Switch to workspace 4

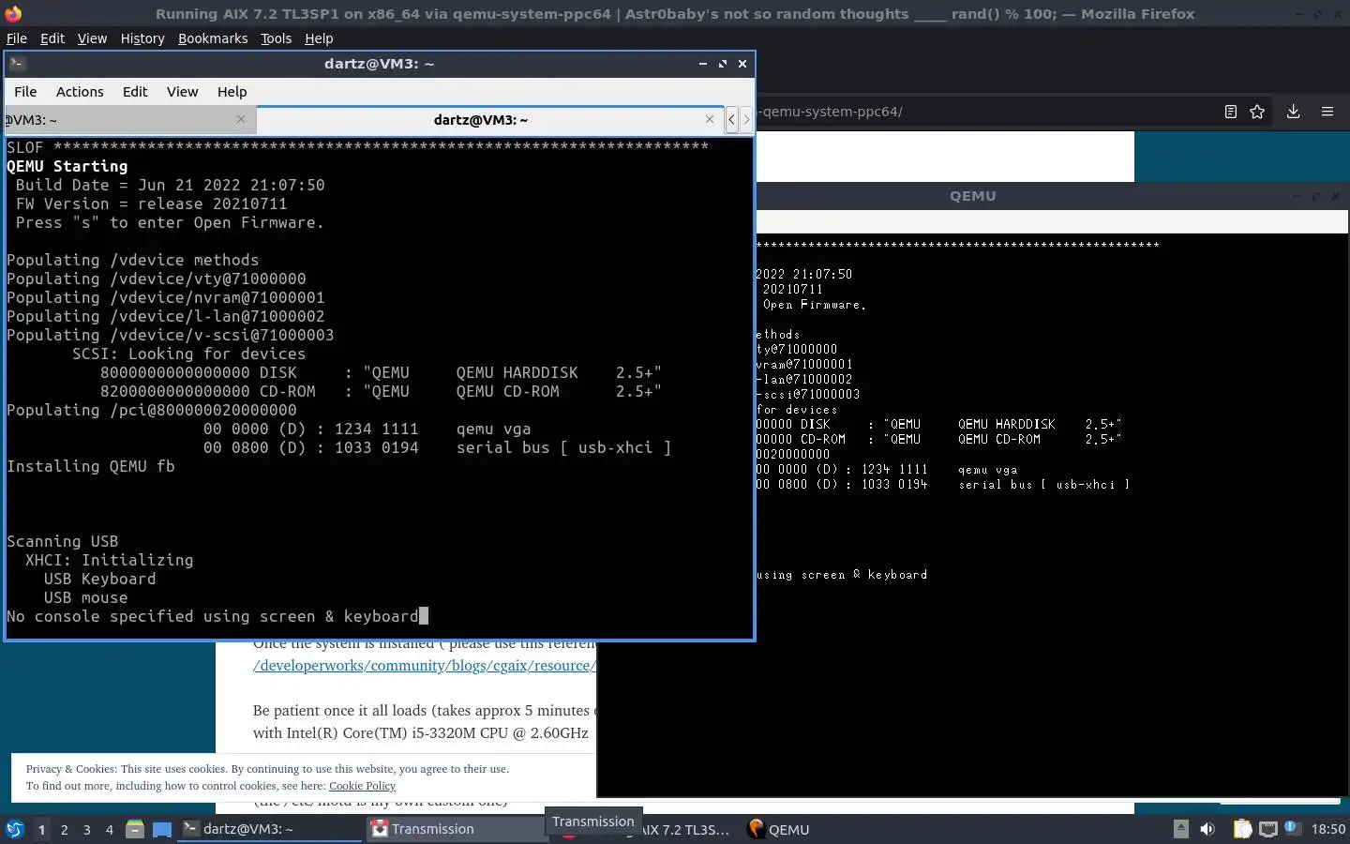(109, 829)
